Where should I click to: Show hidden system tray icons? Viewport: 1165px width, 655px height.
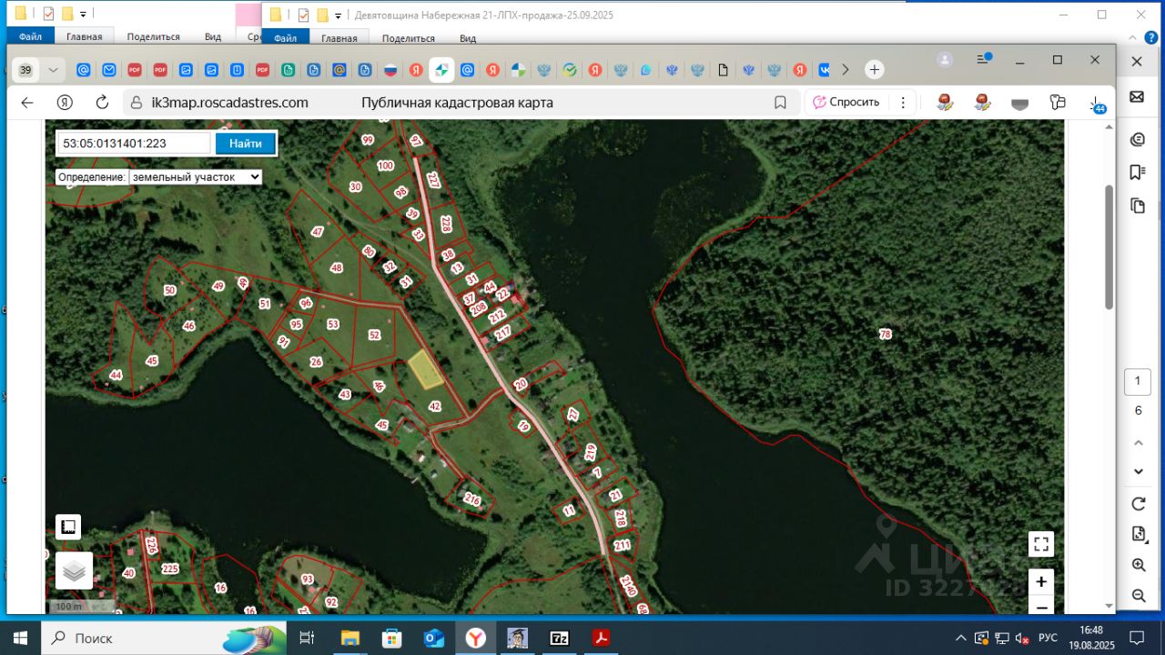961,638
